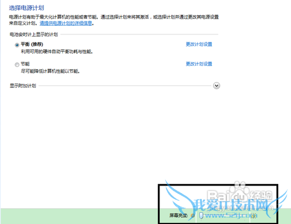Click the 显示附加计划 label text

23,86
